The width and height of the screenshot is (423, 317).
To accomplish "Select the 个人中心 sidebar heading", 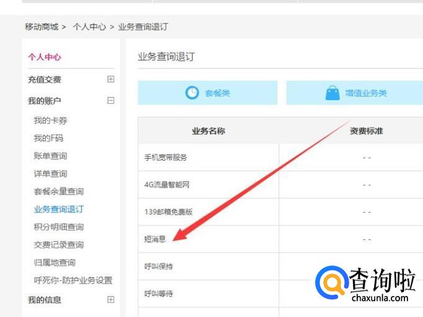I will [x=45, y=57].
